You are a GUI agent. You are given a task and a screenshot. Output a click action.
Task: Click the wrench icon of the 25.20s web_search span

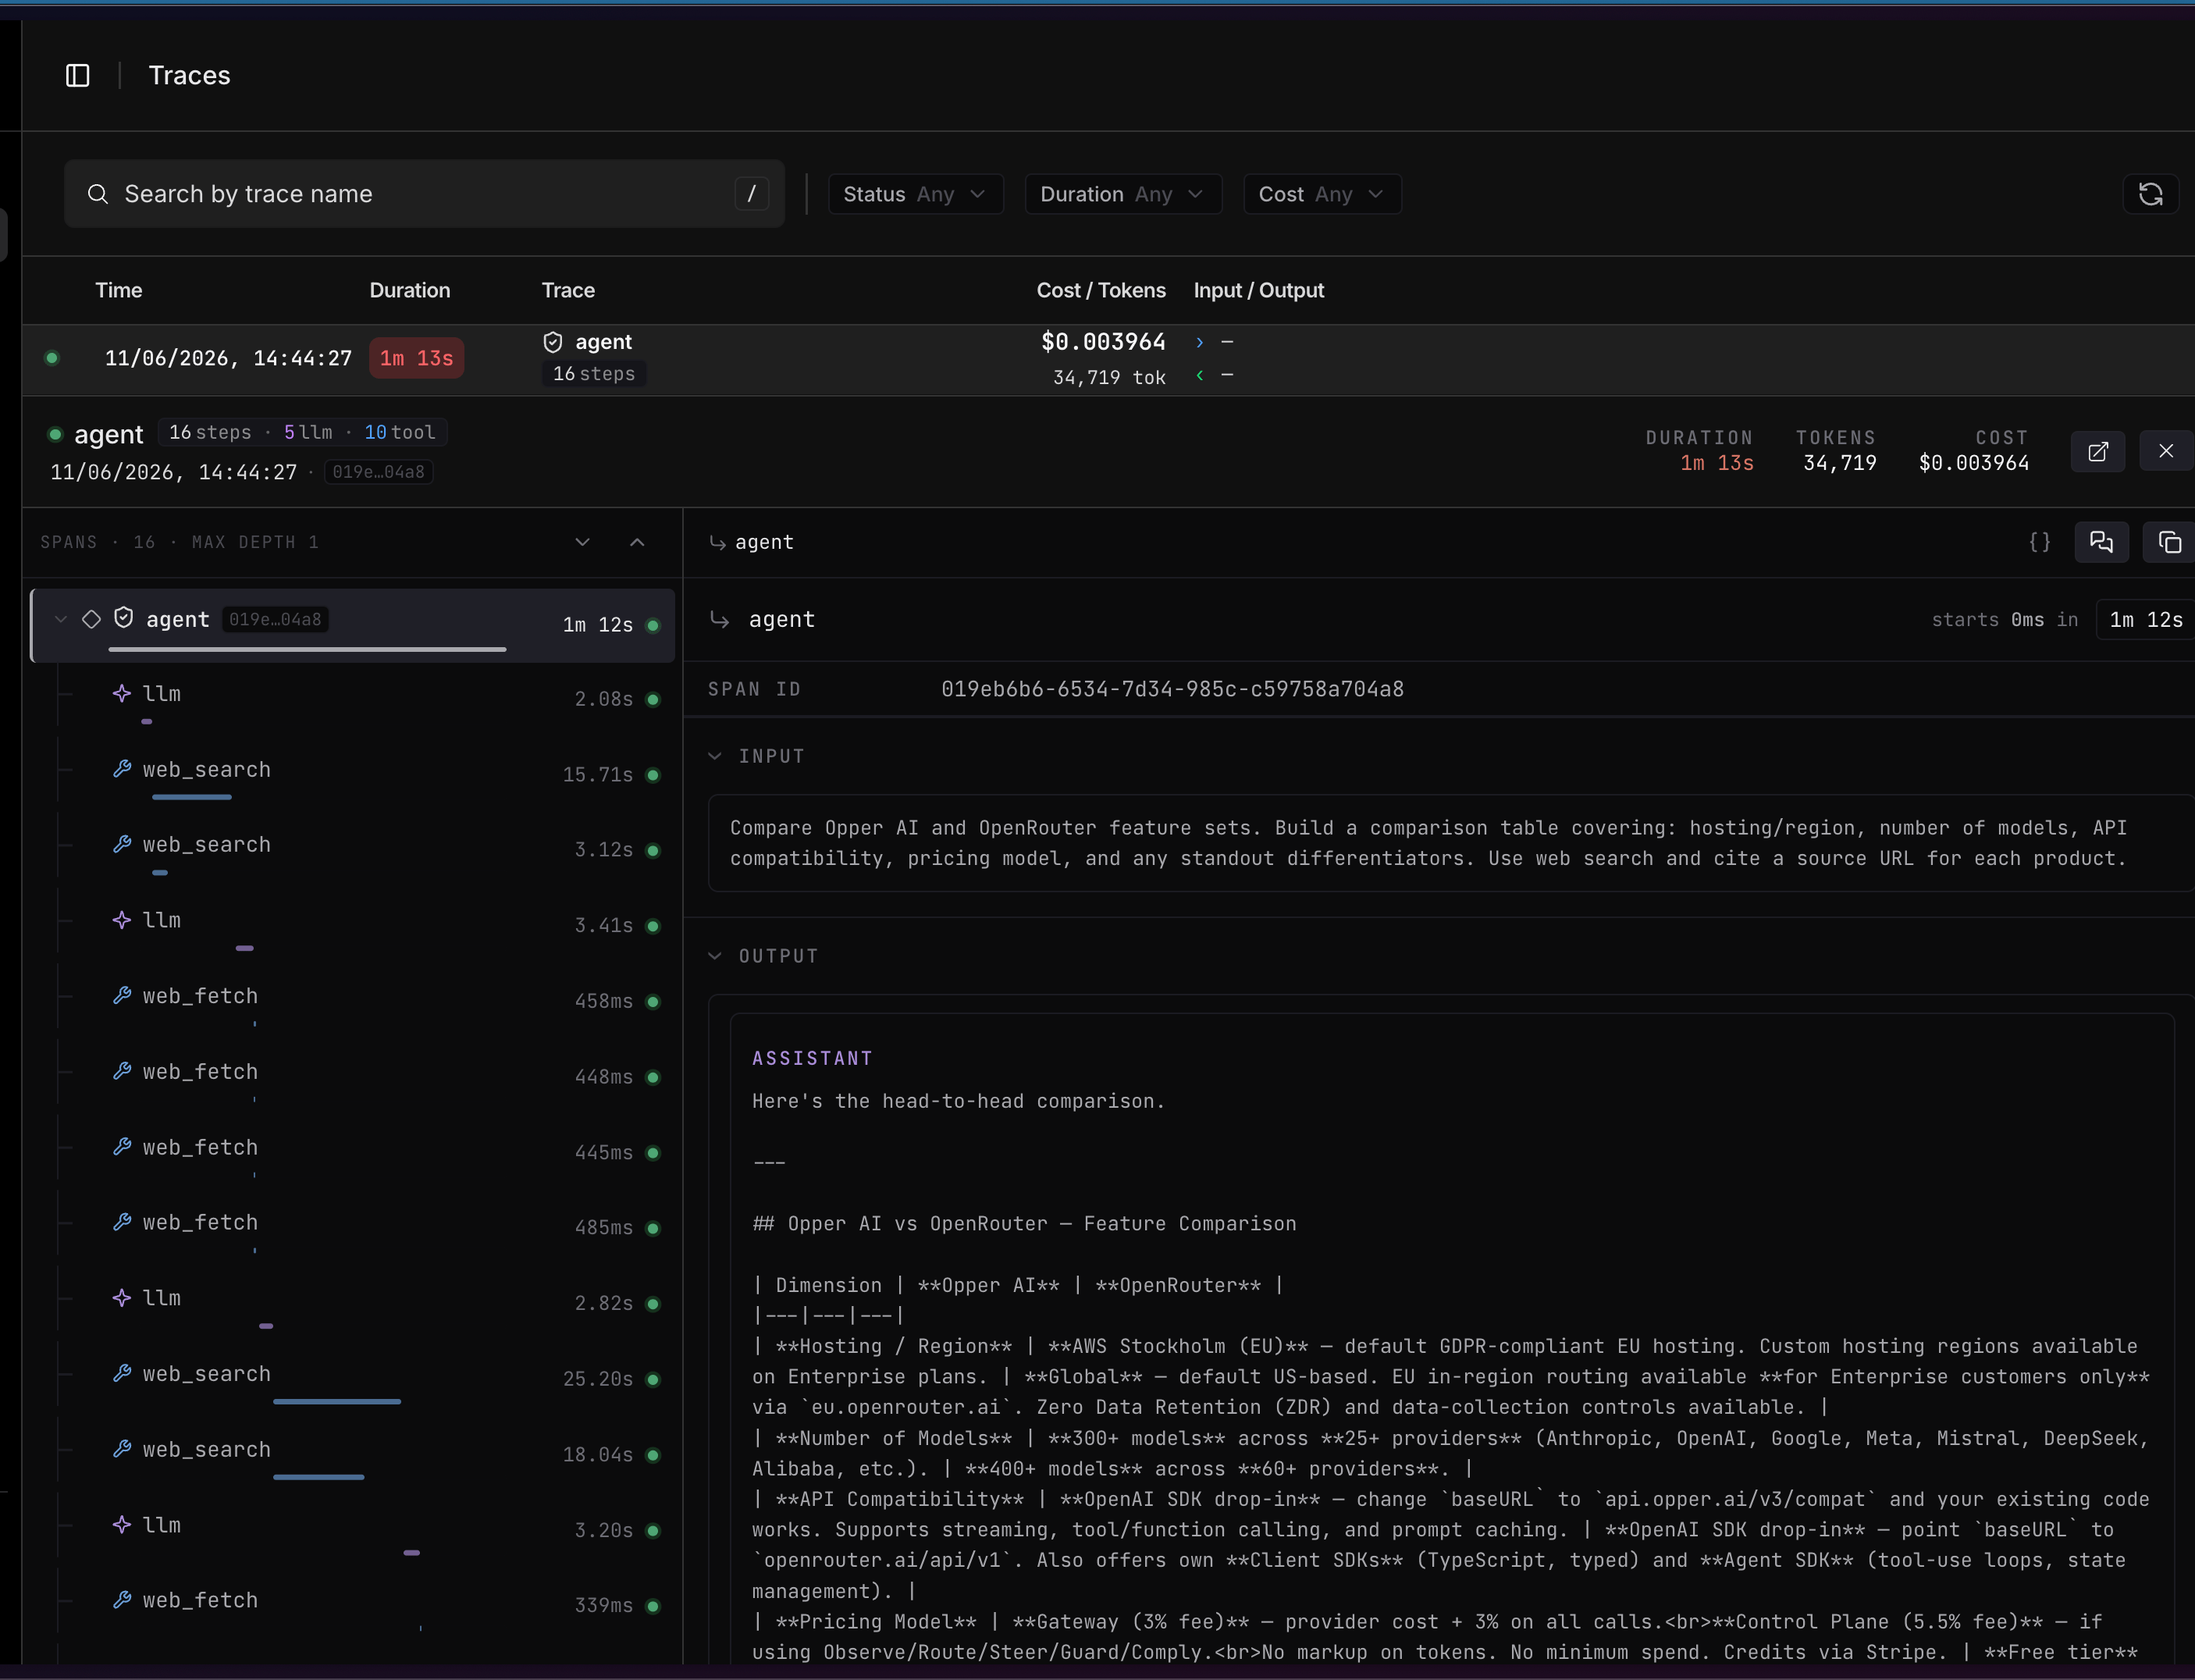pos(122,1373)
